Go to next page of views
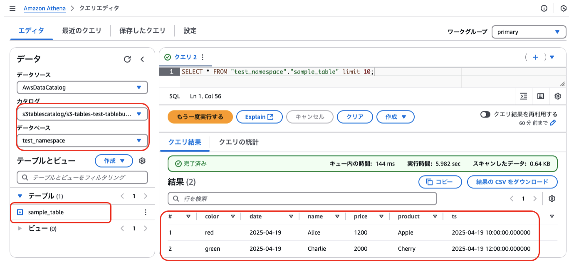This screenshot has width=569, height=269. (145, 228)
